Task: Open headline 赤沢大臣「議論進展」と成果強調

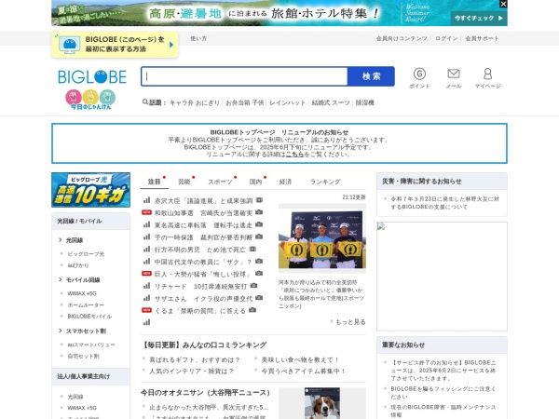Action: 203,201
